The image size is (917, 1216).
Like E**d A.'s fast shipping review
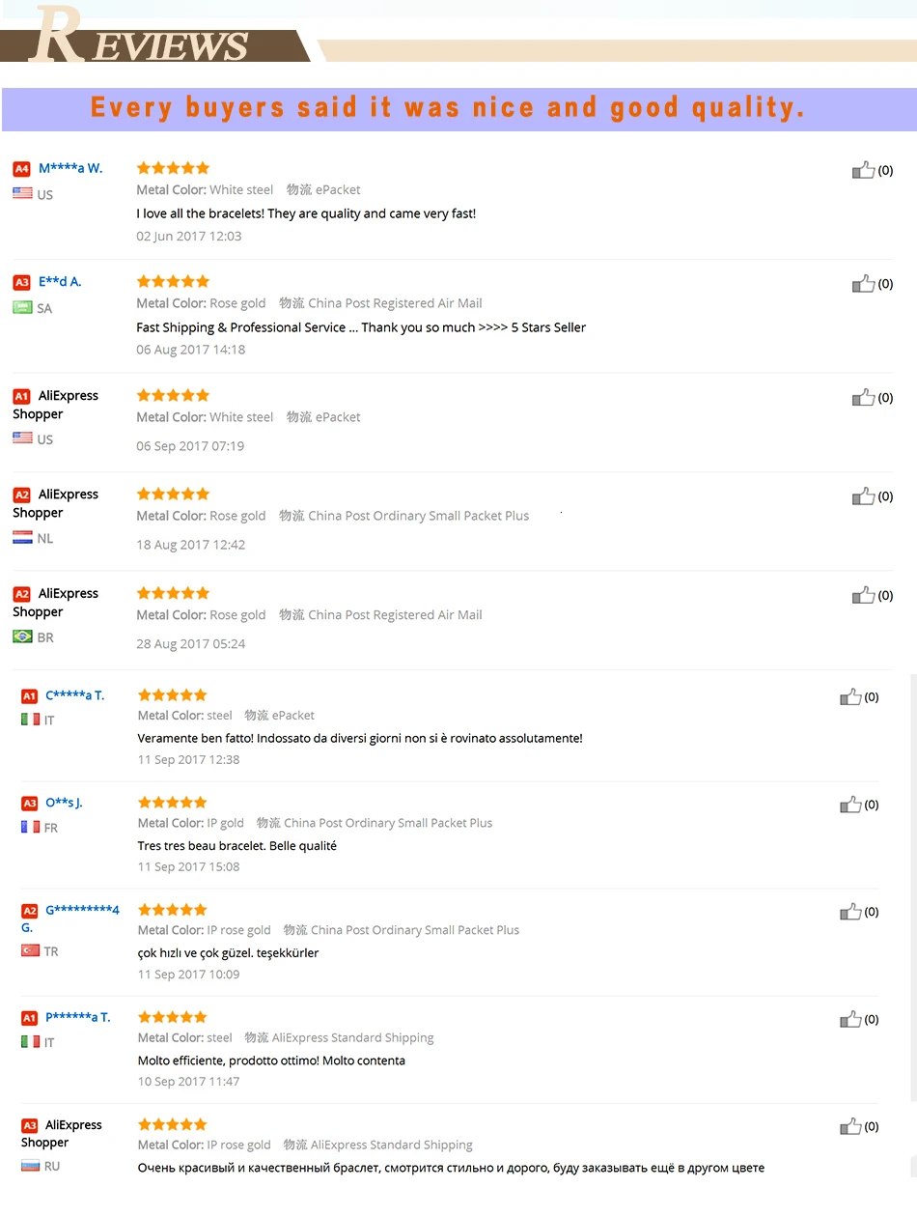click(863, 284)
